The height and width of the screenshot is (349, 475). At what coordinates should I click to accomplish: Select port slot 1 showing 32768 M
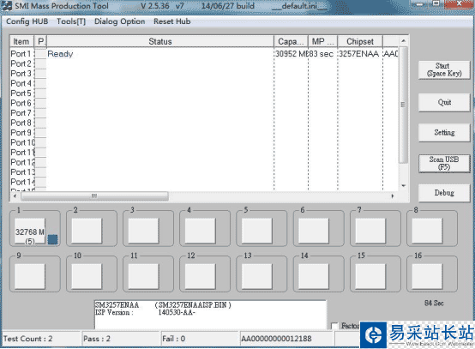pyautogui.click(x=30, y=231)
